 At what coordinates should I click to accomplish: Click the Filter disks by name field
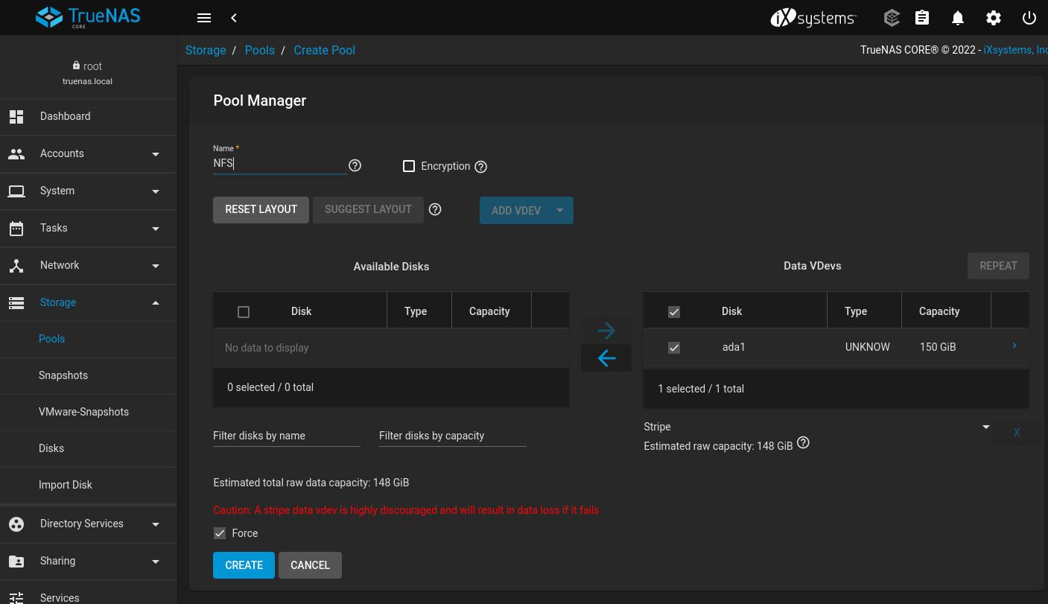(286, 436)
